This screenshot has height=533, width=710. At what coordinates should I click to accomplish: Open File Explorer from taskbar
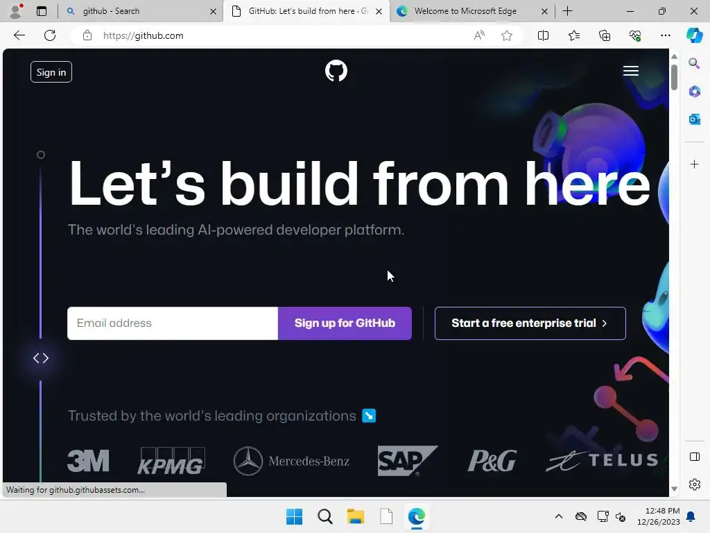(x=356, y=516)
